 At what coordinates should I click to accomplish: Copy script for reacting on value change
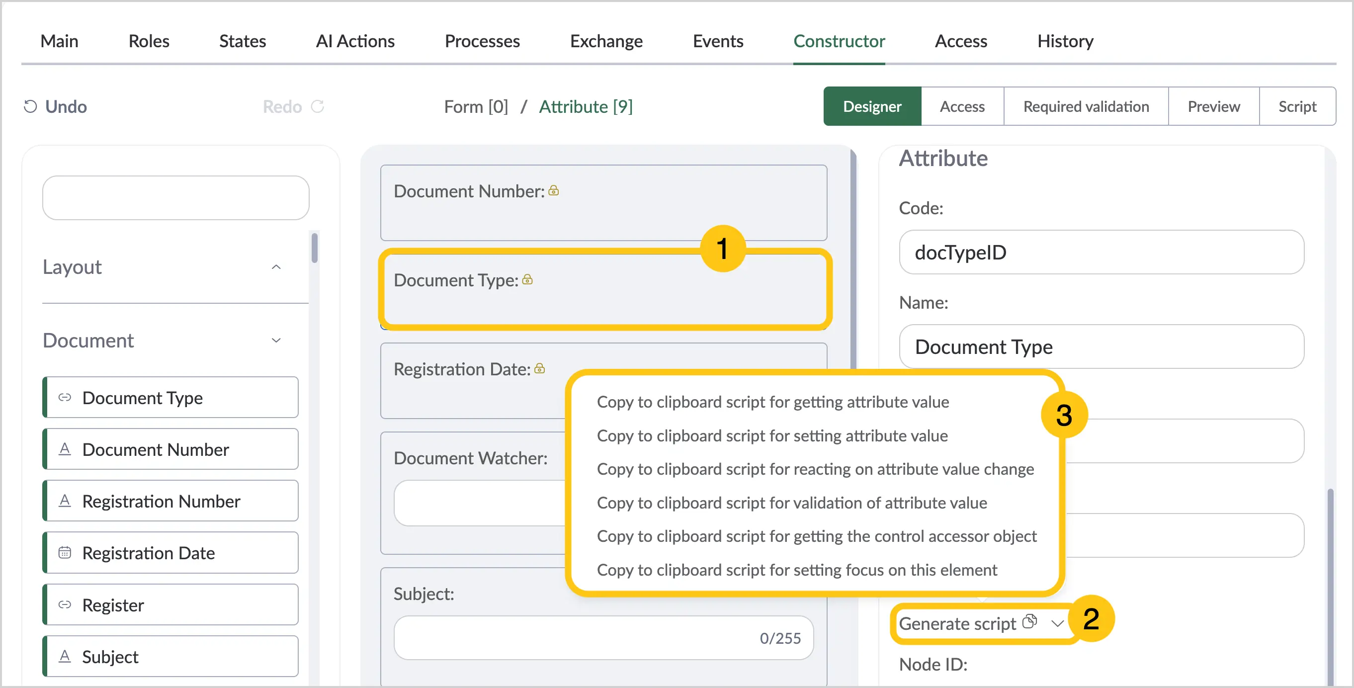click(815, 469)
